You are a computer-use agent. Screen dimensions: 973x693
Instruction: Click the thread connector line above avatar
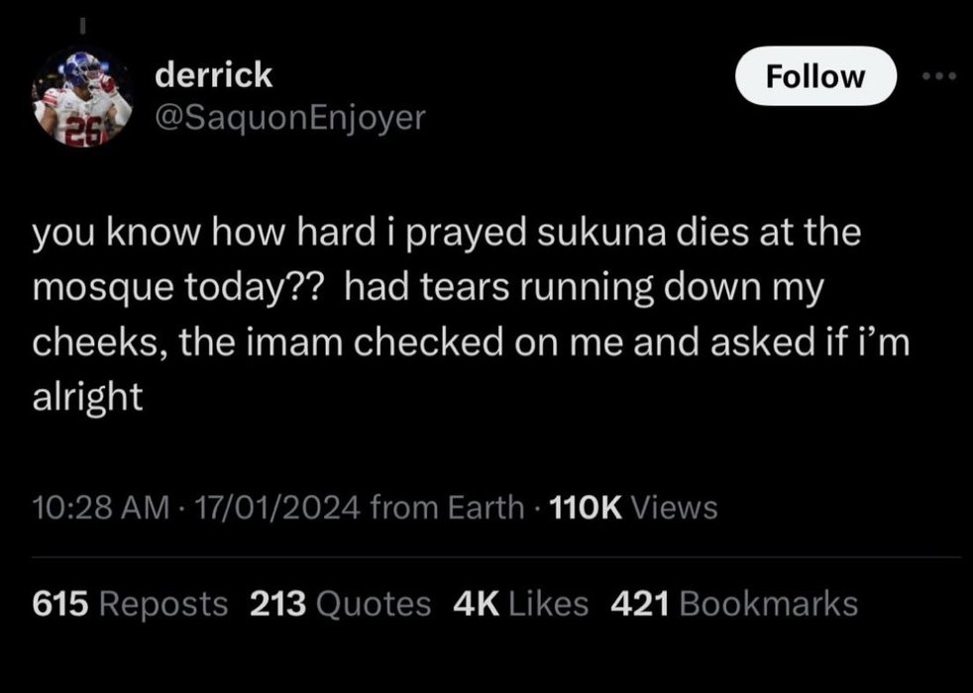83,22
